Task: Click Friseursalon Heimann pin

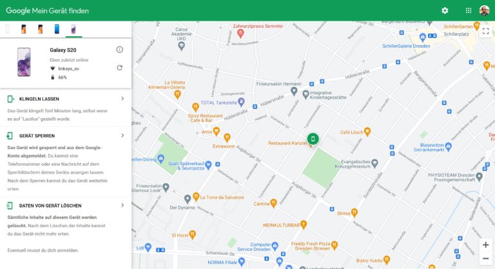Action: coord(294,91)
